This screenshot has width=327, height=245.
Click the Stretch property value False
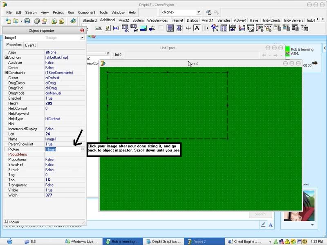pos(49,170)
